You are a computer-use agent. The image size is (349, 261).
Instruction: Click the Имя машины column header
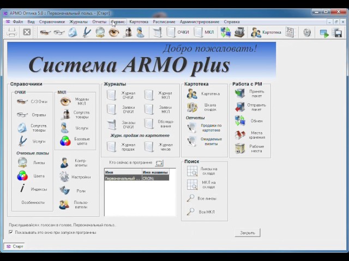(x=155, y=172)
